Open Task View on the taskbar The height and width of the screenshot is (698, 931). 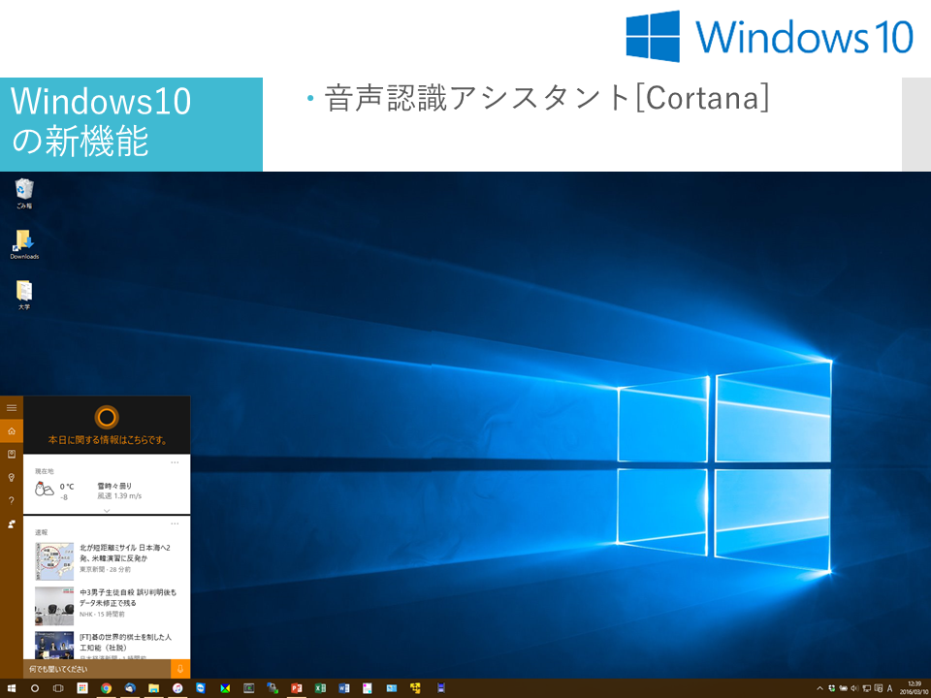coord(58,688)
